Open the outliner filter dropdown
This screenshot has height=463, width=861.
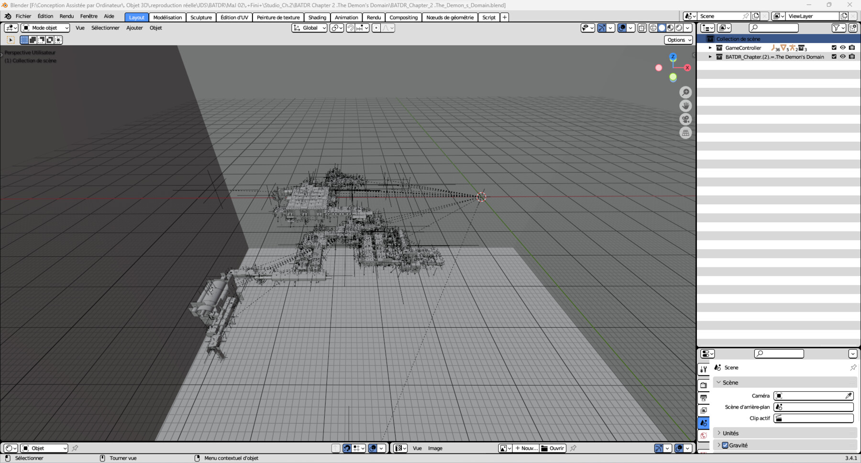838,28
